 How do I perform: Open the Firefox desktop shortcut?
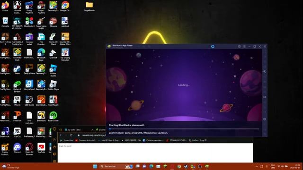coord(5,6)
